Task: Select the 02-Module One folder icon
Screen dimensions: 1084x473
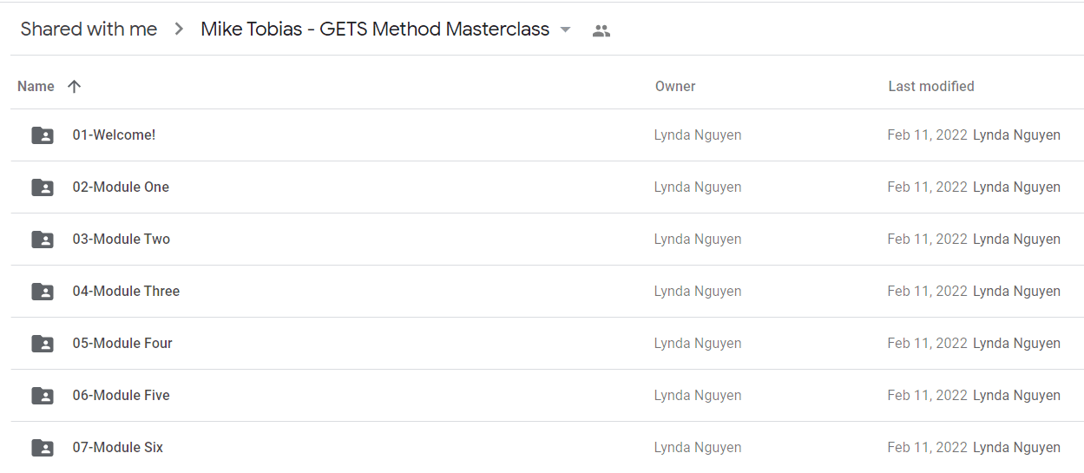Action: point(43,187)
